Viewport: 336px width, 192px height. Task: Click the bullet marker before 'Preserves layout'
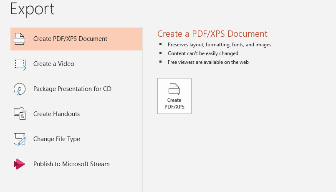coord(160,44)
